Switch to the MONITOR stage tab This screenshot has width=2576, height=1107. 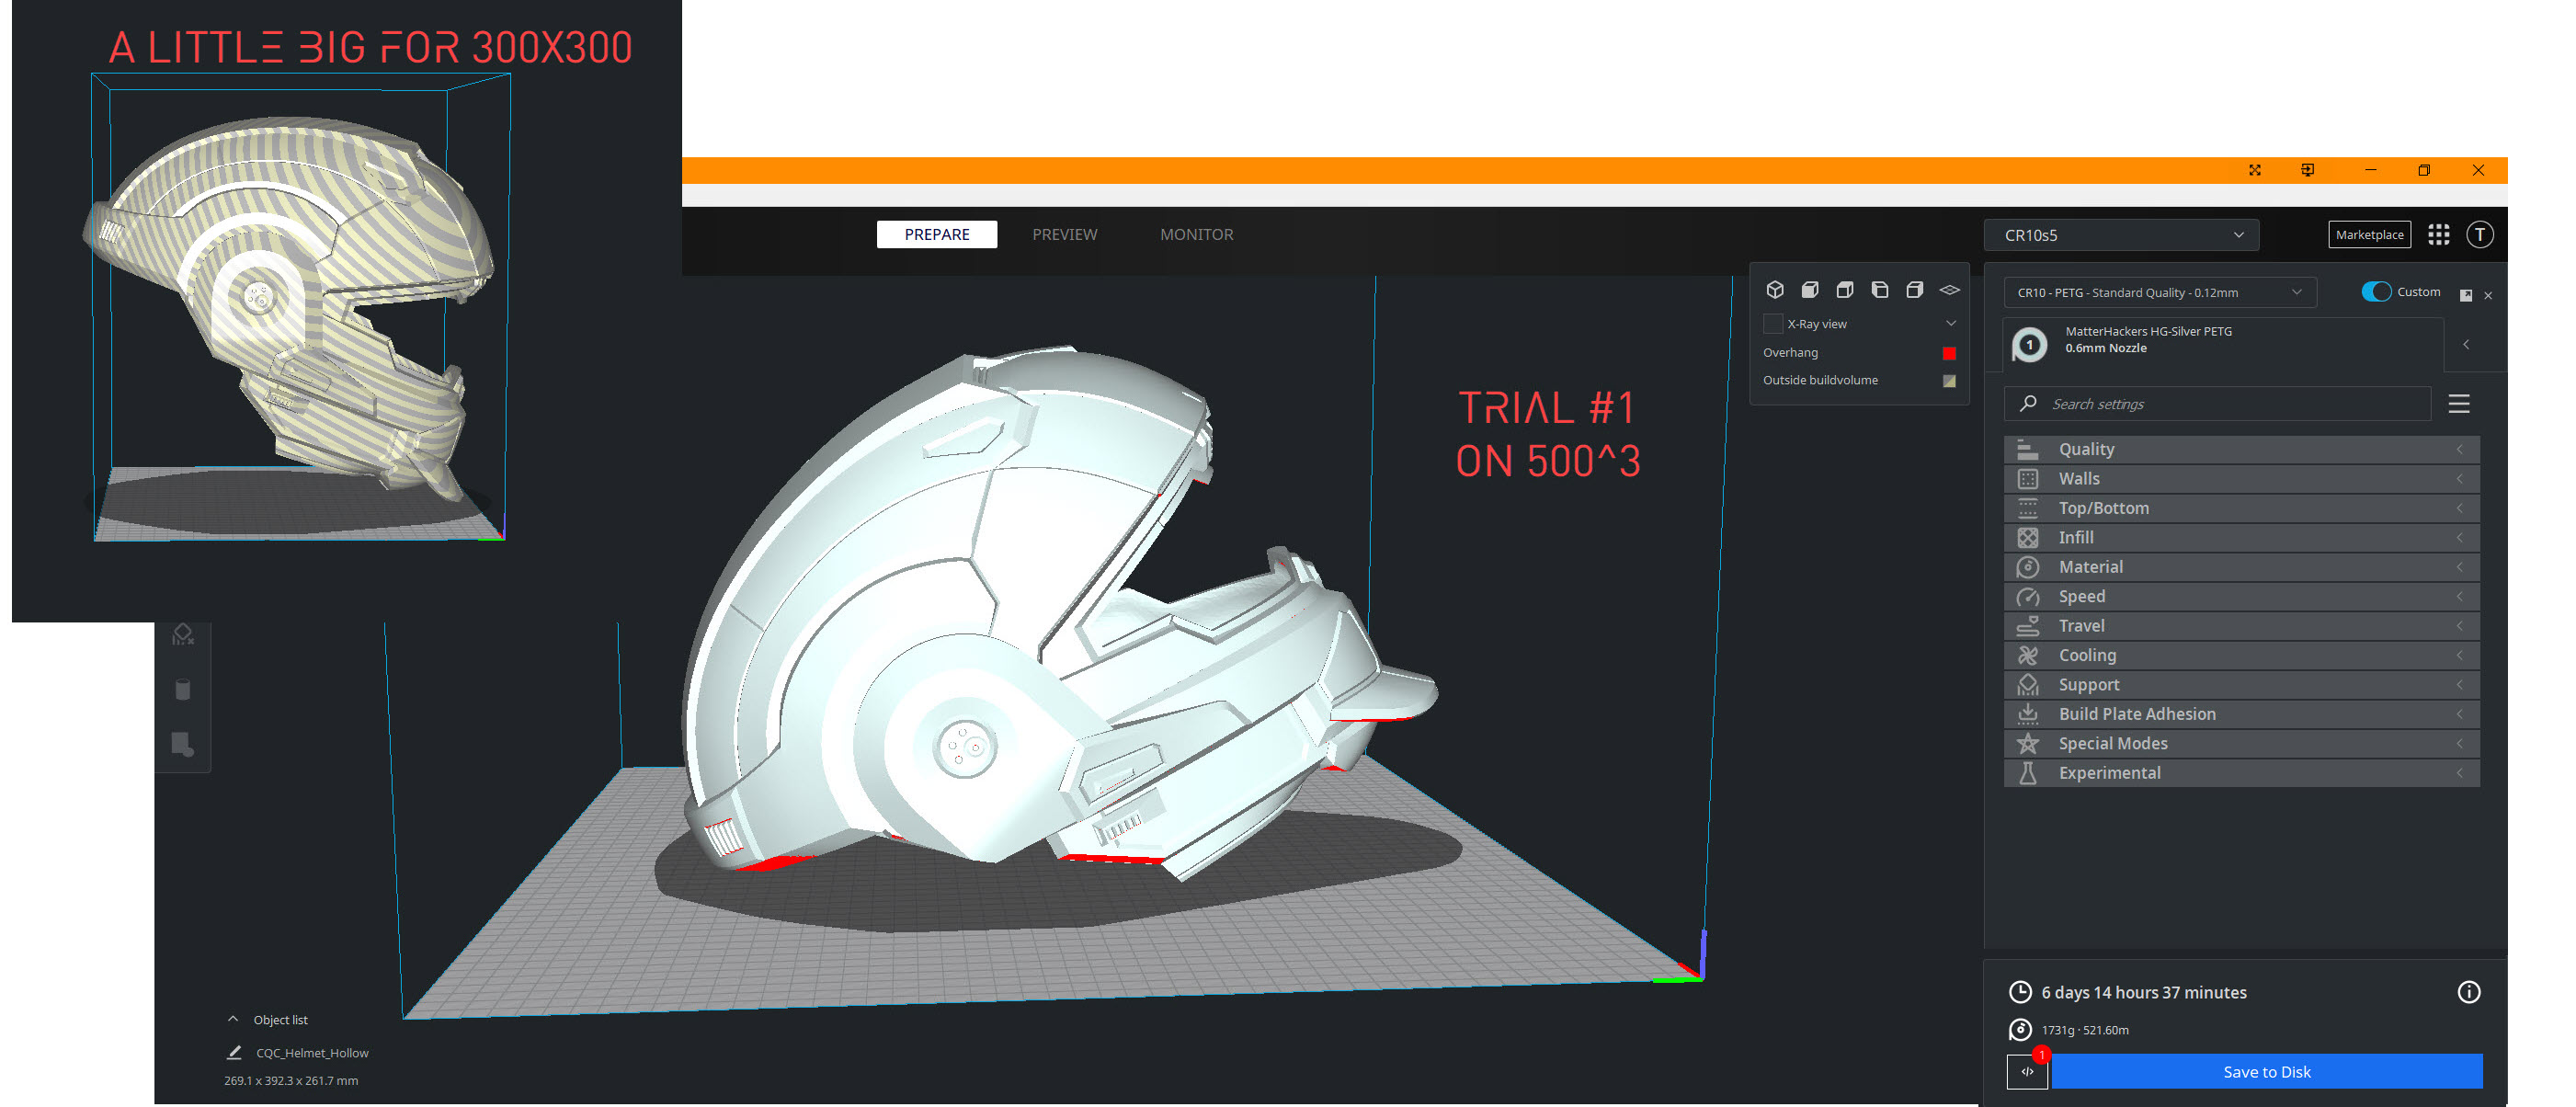point(1196,235)
